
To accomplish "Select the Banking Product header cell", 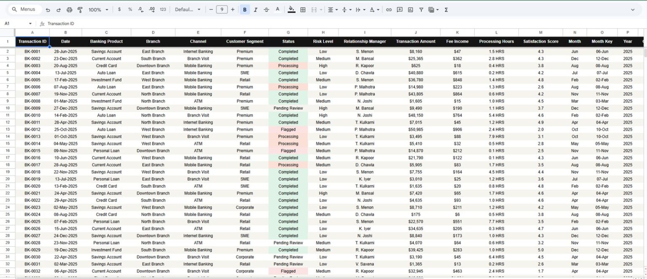I will click(107, 41).
